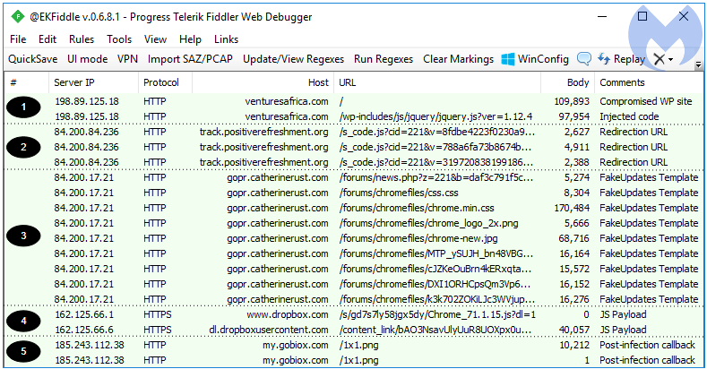Select the cJZKeOuBrn4kERxqta session row
Image resolution: width=707 pixels, height=369 pixels.
353,269
